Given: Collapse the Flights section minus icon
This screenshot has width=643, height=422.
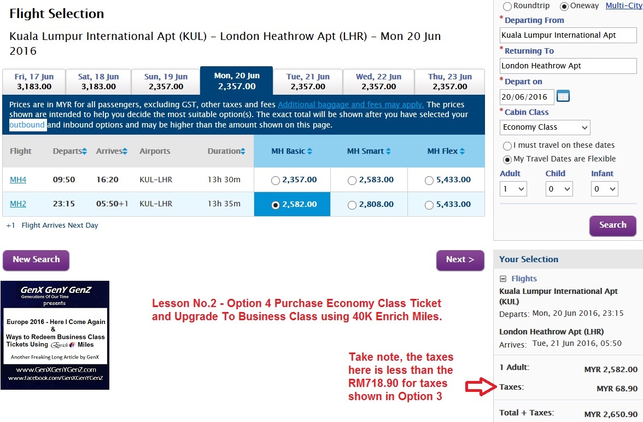Looking at the screenshot, I should point(504,279).
